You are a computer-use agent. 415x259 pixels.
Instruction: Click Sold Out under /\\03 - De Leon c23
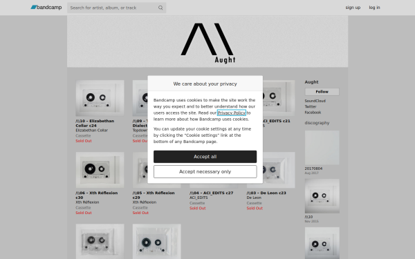255,209
